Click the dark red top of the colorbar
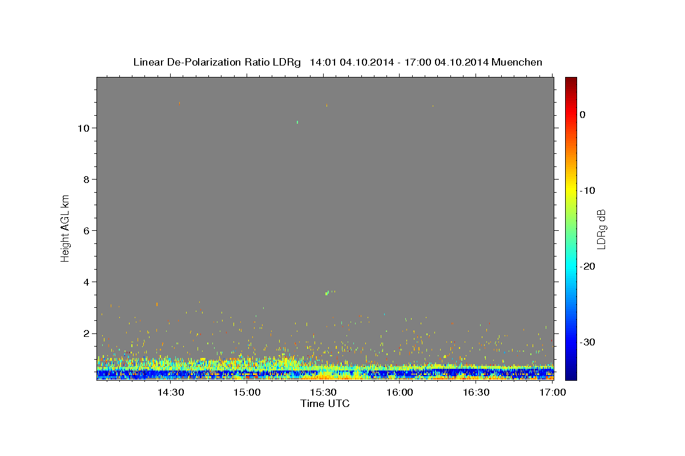Screen dimensions: 685x456 tap(571, 81)
